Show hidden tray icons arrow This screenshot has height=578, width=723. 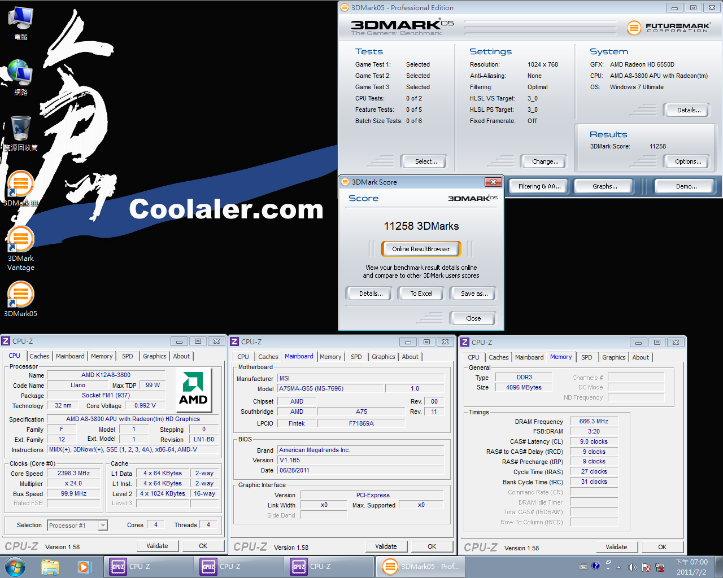(619, 567)
